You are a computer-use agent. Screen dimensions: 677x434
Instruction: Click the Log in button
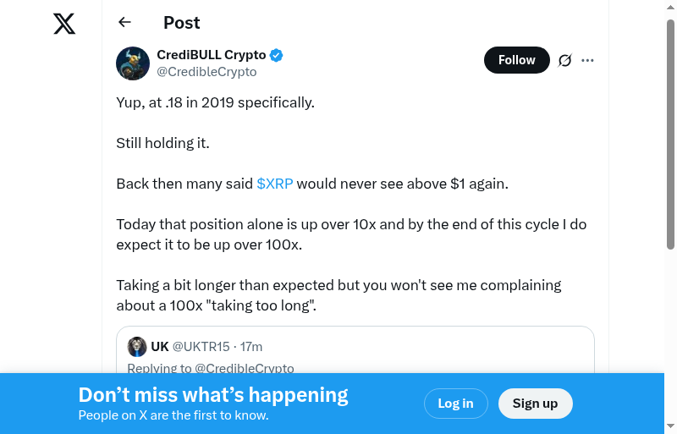click(455, 404)
